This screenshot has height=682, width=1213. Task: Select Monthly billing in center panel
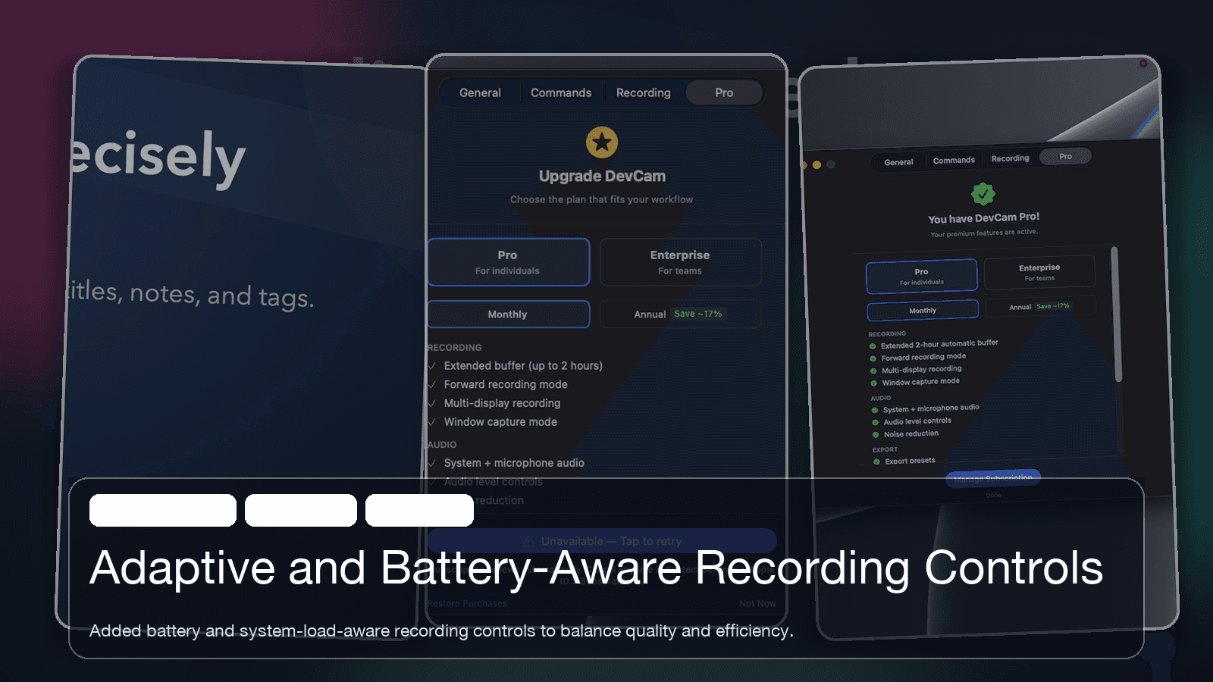508,314
